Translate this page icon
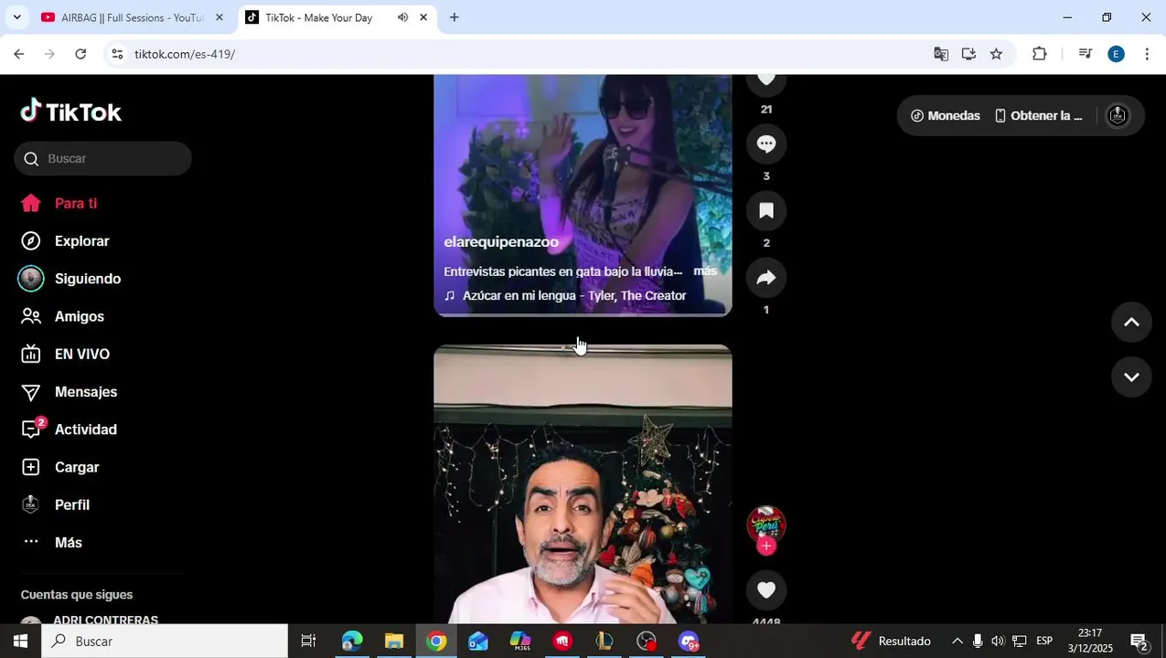 [x=941, y=54]
